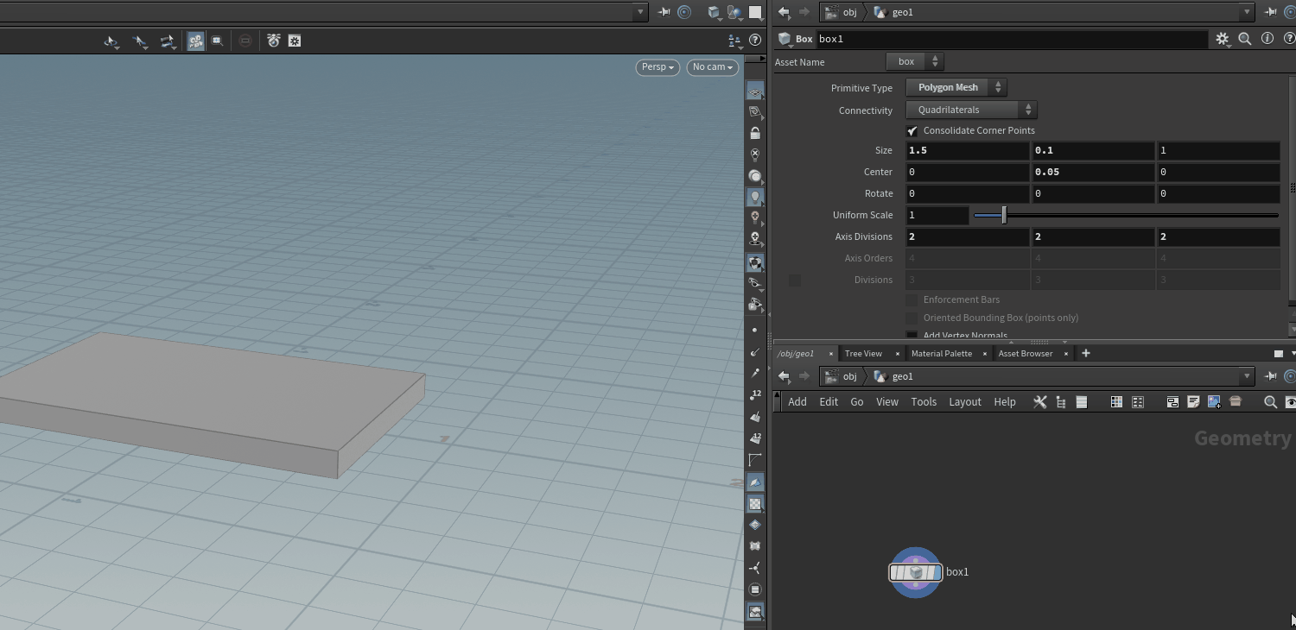Image resolution: width=1296 pixels, height=630 pixels.
Task: Open the parameter gear settings menu
Action: click(x=1222, y=39)
